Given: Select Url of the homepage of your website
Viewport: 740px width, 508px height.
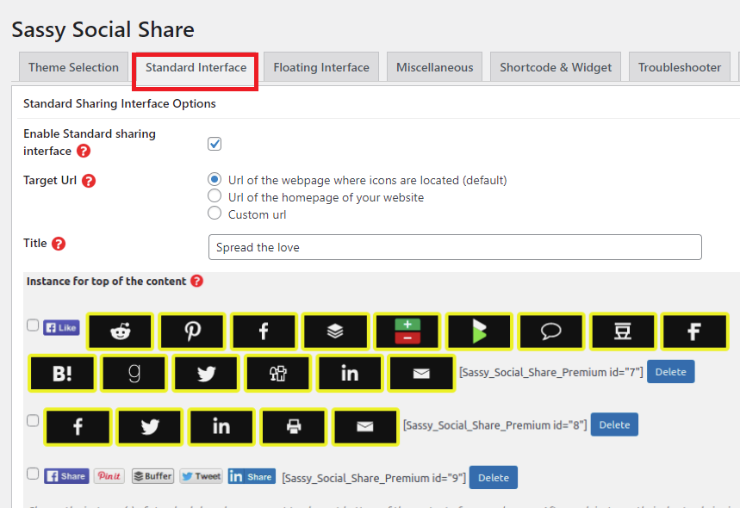Looking at the screenshot, I should click(x=215, y=195).
